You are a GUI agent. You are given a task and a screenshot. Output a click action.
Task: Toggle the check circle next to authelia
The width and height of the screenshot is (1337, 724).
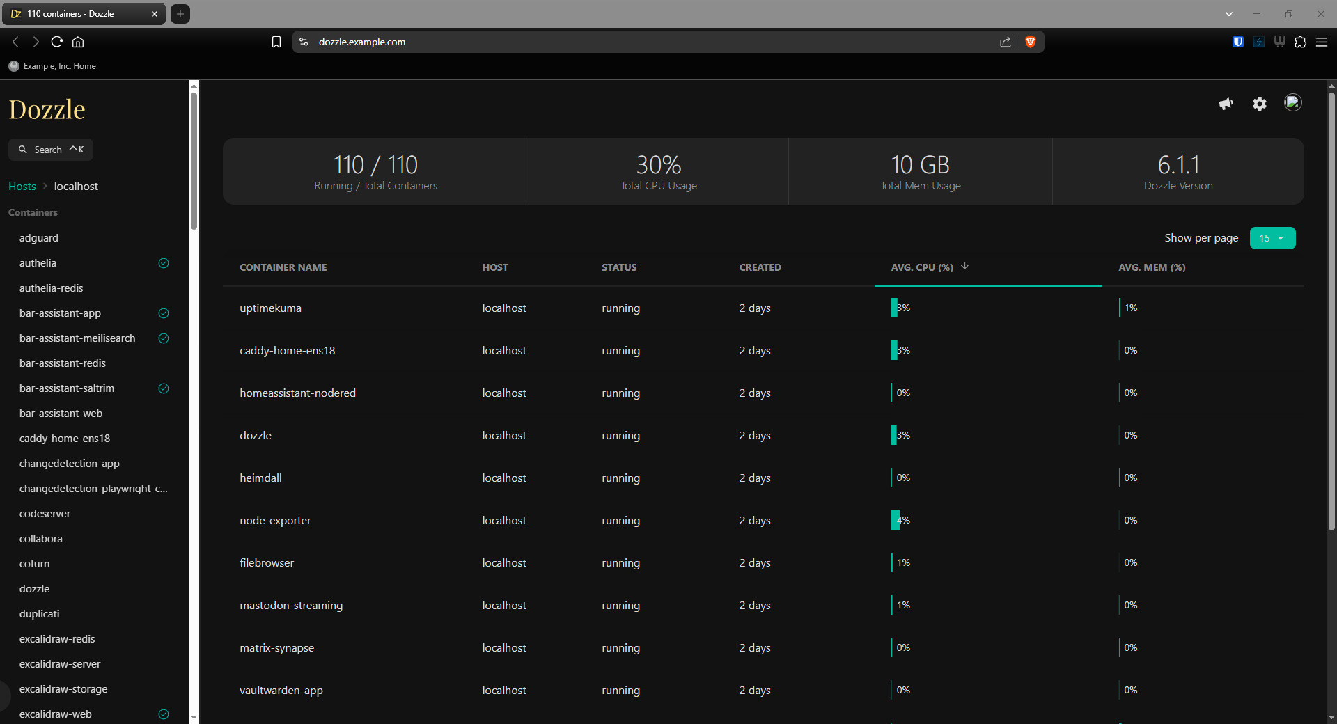tap(164, 263)
